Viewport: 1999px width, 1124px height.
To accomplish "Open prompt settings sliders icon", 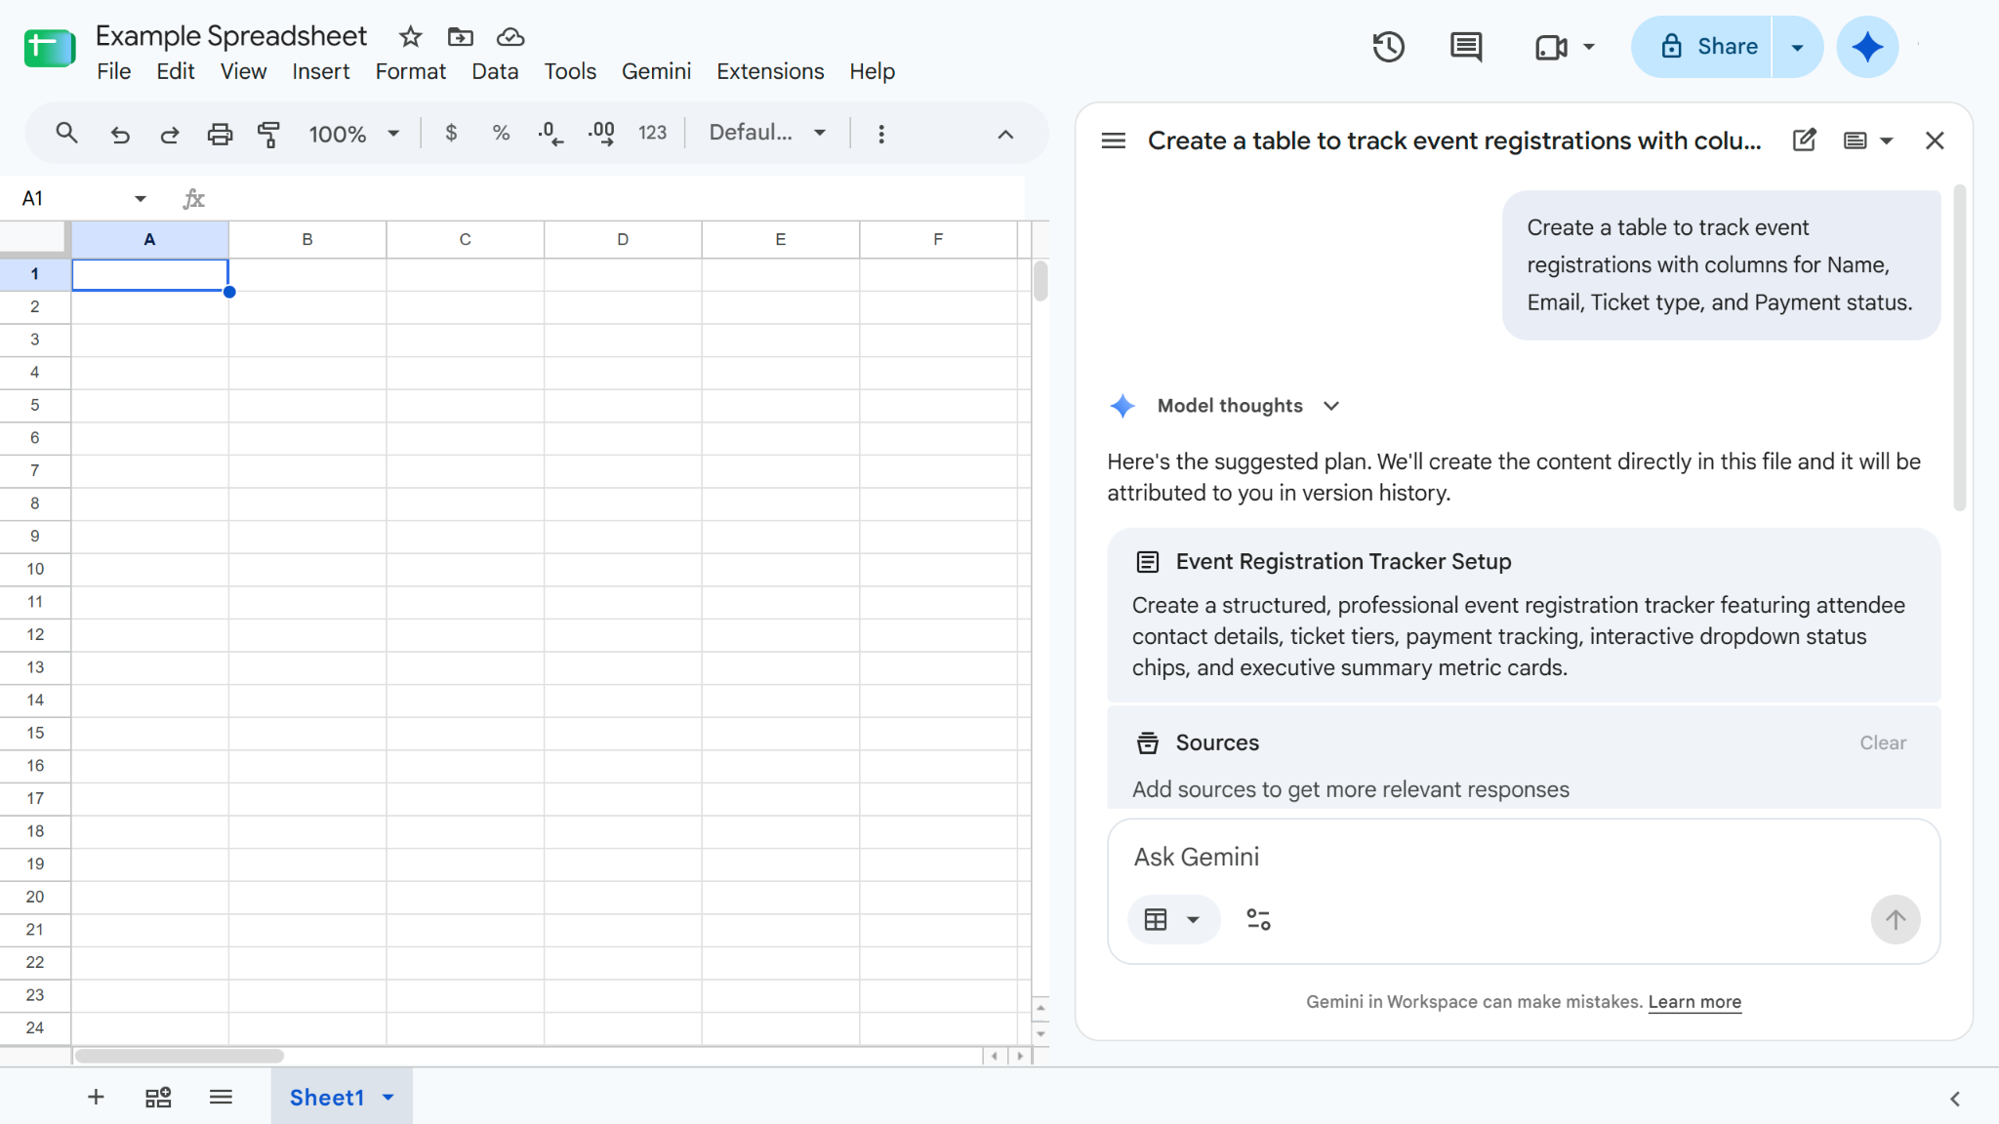I will coord(1258,919).
